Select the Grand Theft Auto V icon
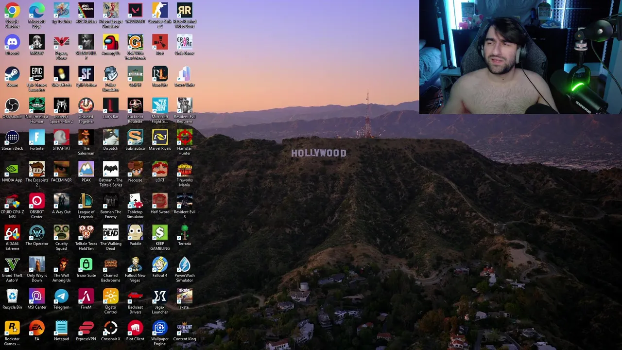 pyautogui.click(x=12, y=264)
